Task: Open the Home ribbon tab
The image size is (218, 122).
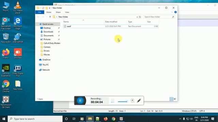Action: (49, 12)
